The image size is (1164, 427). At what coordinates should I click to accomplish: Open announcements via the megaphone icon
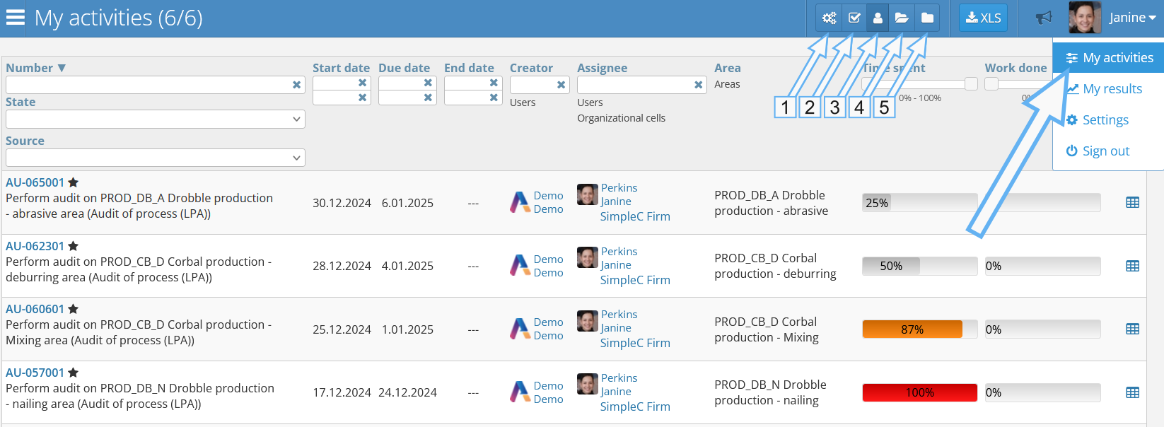pyautogui.click(x=1044, y=18)
